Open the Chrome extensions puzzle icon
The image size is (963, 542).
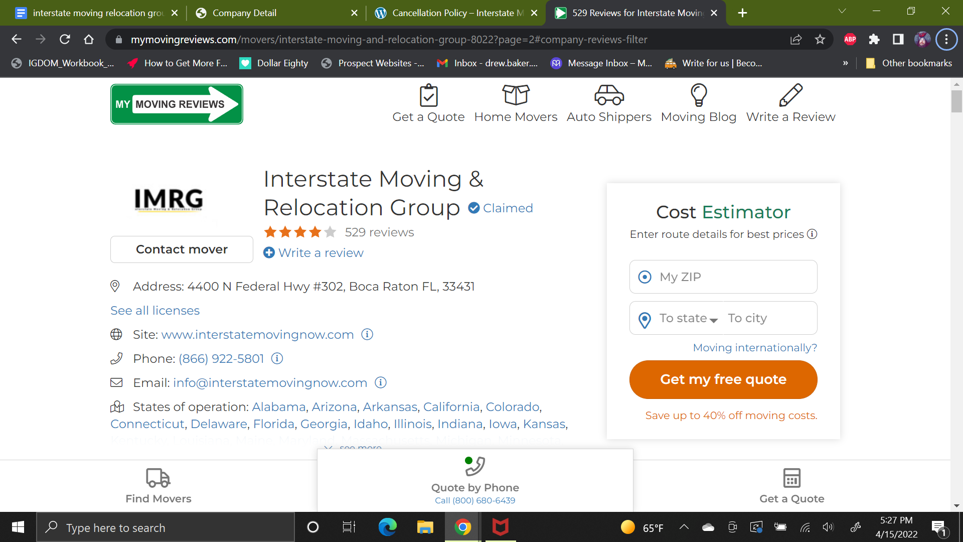tap(874, 39)
